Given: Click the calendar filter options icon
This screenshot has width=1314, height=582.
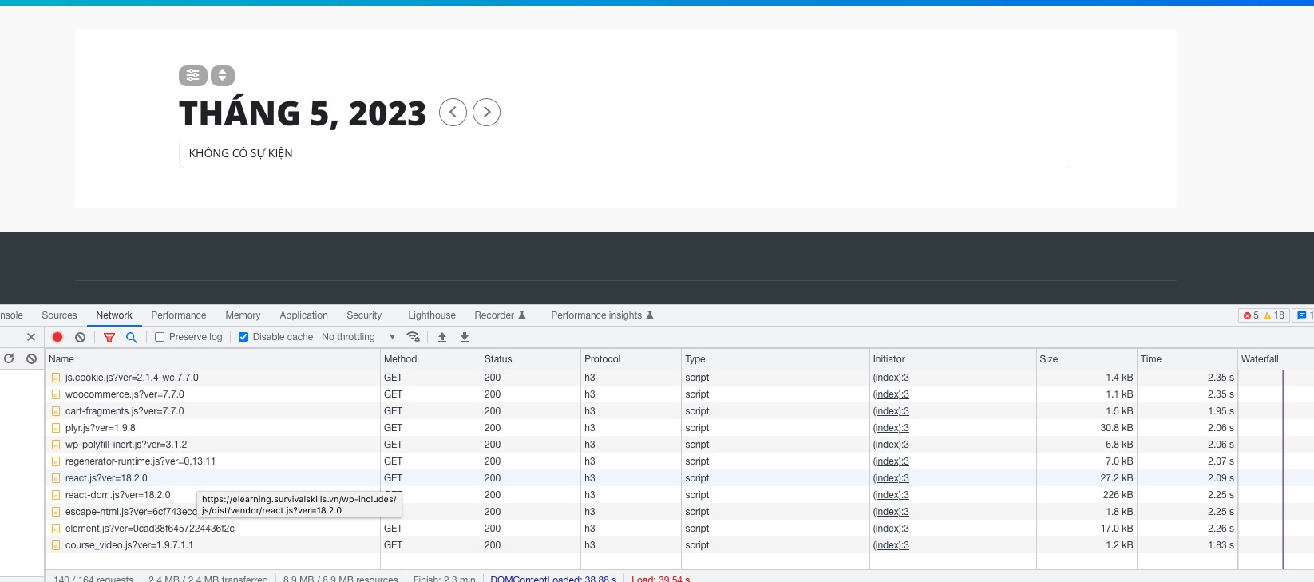Looking at the screenshot, I should click(x=192, y=76).
